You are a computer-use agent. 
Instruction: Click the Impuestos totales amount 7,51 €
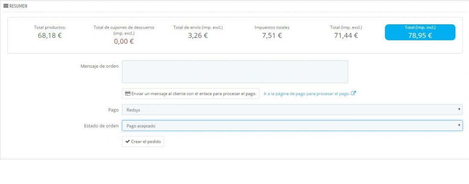[272, 35]
